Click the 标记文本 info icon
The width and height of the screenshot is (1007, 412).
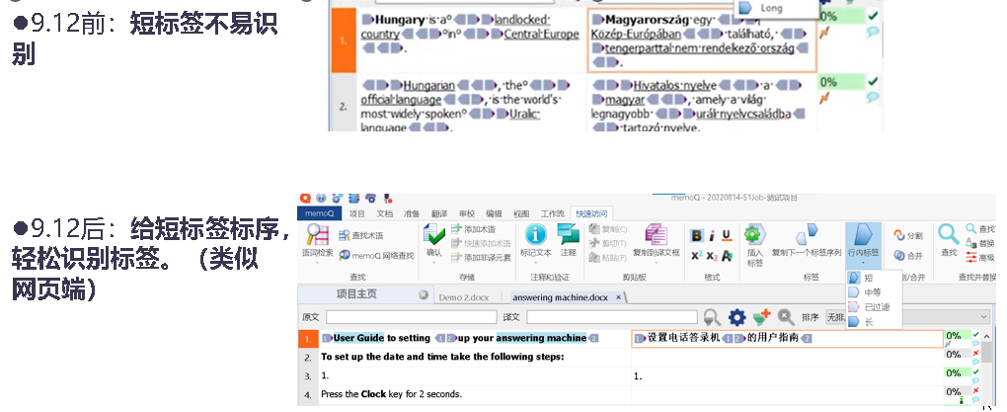pos(536,234)
